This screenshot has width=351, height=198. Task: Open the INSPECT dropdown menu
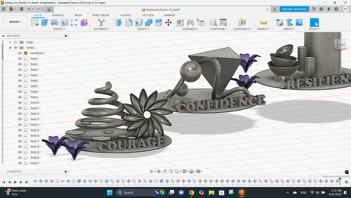263,29
